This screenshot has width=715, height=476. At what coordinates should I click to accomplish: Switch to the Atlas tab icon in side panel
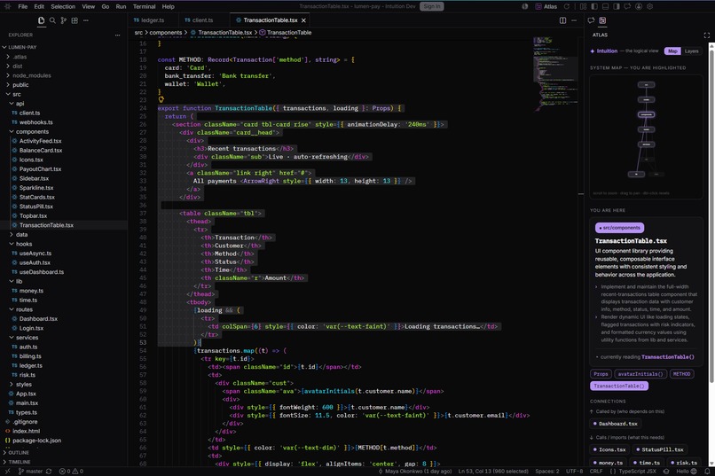(x=602, y=20)
